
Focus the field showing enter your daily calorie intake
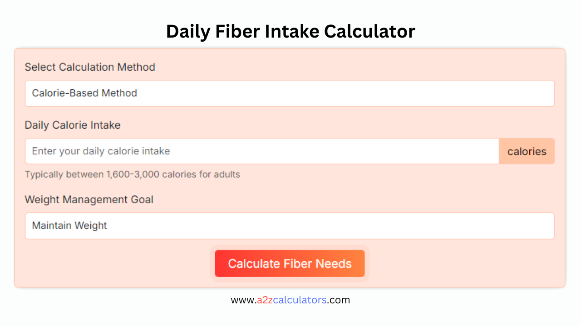[x=261, y=151]
